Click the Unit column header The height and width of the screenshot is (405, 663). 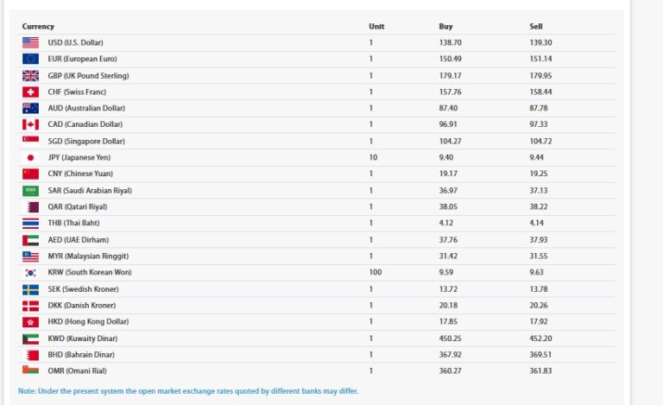pyautogui.click(x=376, y=26)
